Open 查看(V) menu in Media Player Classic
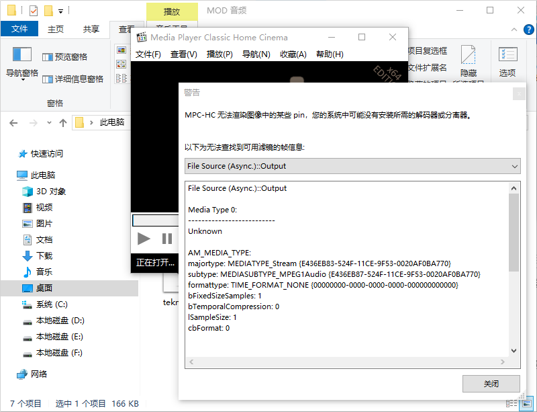This screenshot has width=537, height=412. pos(183,54)
